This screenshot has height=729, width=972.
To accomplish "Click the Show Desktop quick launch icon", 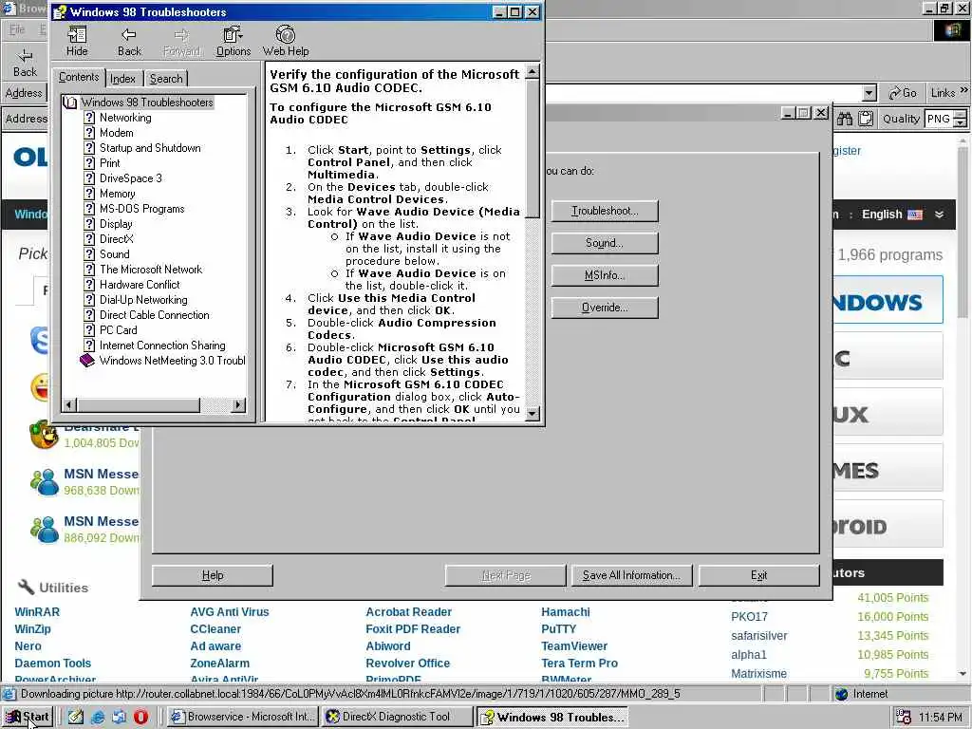I will (76, 717).
